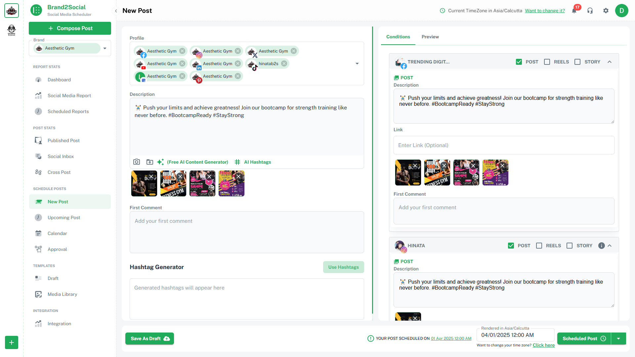Image resolution: width=635 pixels, height=357 pixels.
Task: Open Scheduled Post dropdown arrow
Action: pos(618,338)
